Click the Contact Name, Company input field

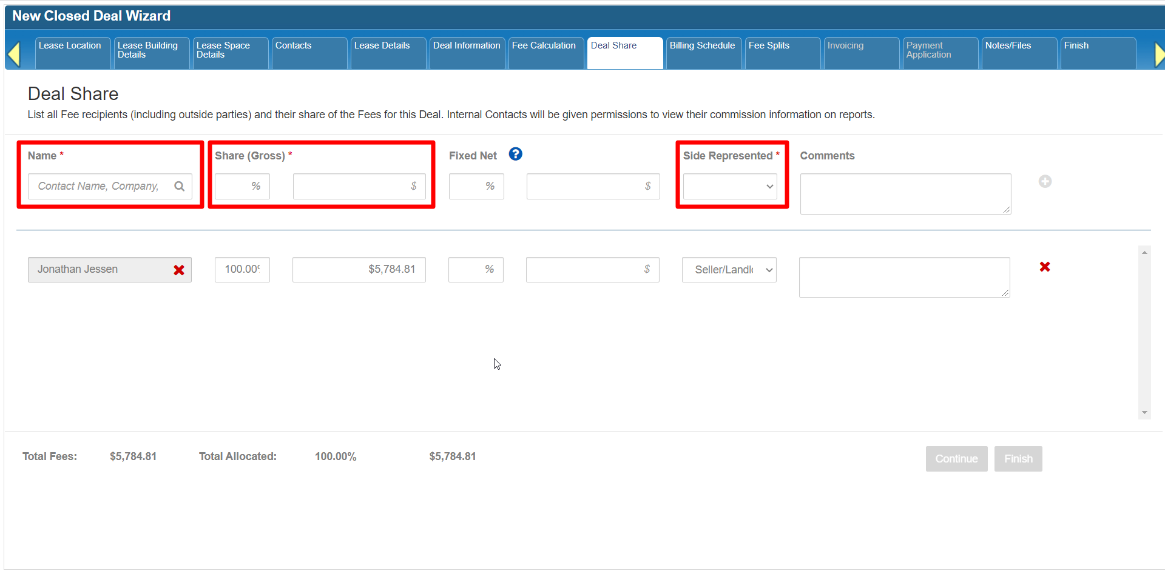[100, 186]
